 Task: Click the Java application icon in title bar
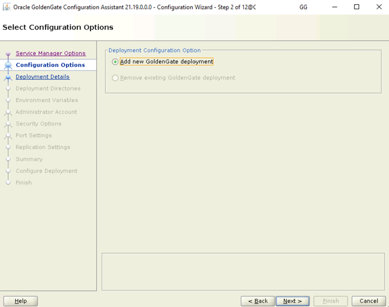coord(7,7)
